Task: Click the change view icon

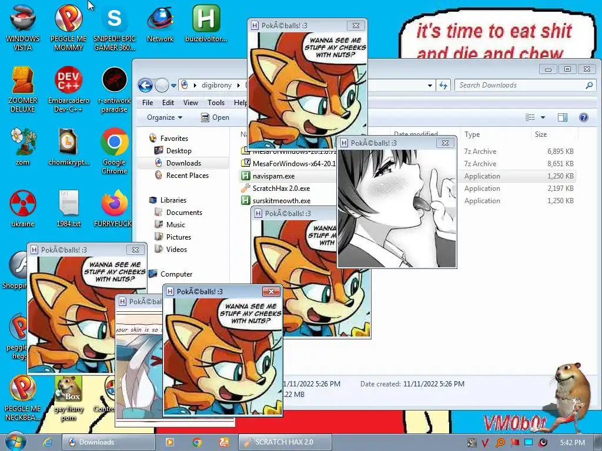Action: 530,117
